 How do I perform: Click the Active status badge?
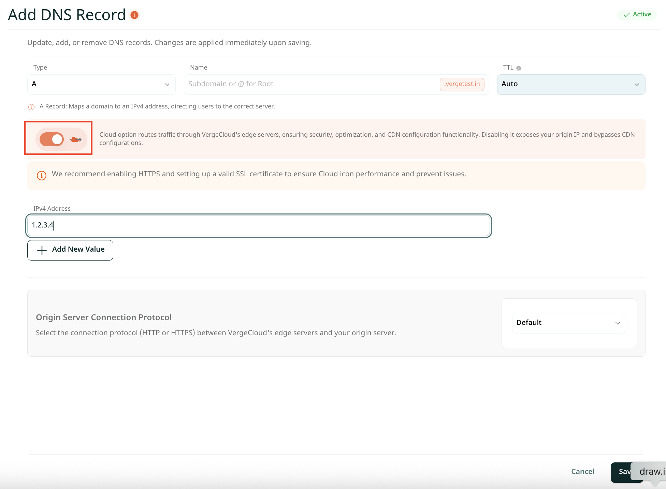click(x=637, y=15)
